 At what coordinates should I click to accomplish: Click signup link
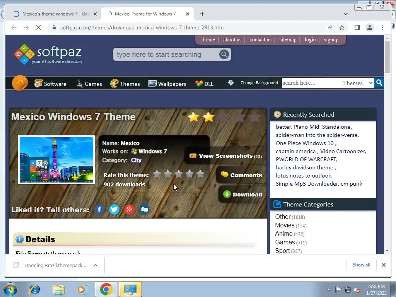click(x=331, y=40)
